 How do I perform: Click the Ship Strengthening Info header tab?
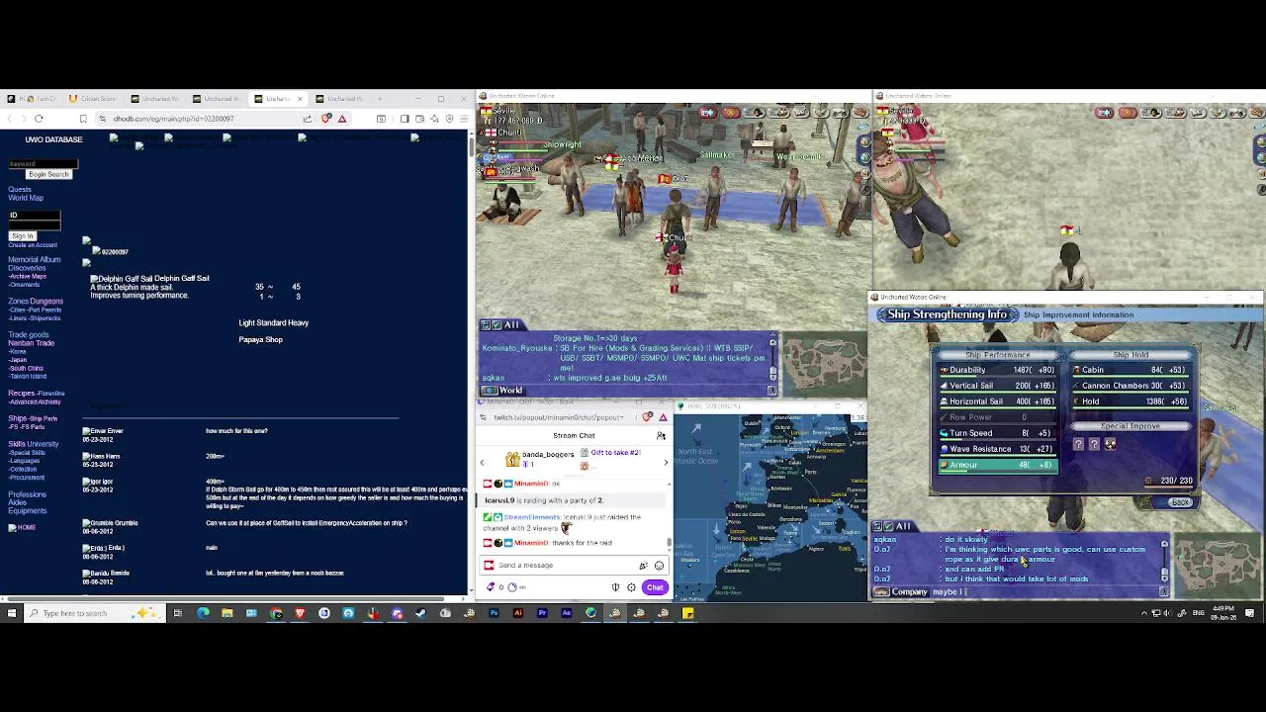pyautogui.click(x=947, y=314)
